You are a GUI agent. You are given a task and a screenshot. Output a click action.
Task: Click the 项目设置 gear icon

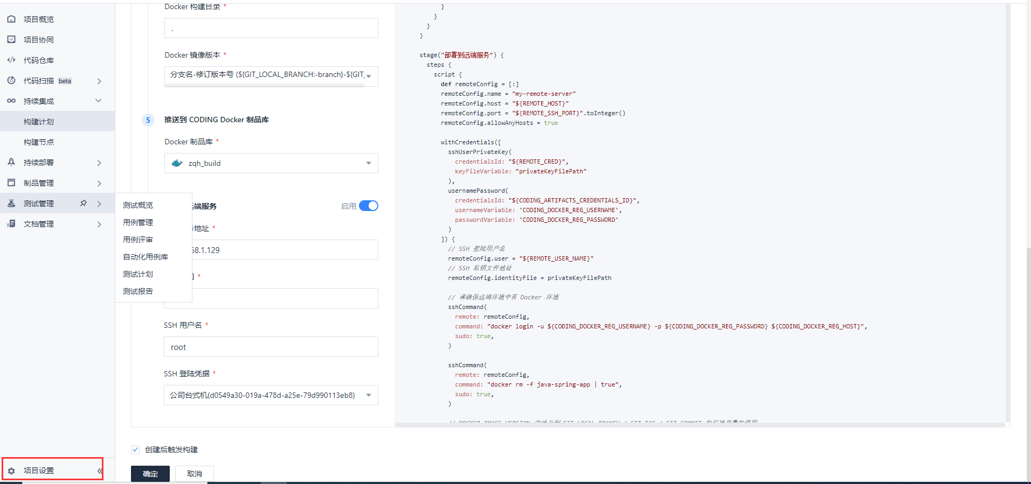coord(11,471)
